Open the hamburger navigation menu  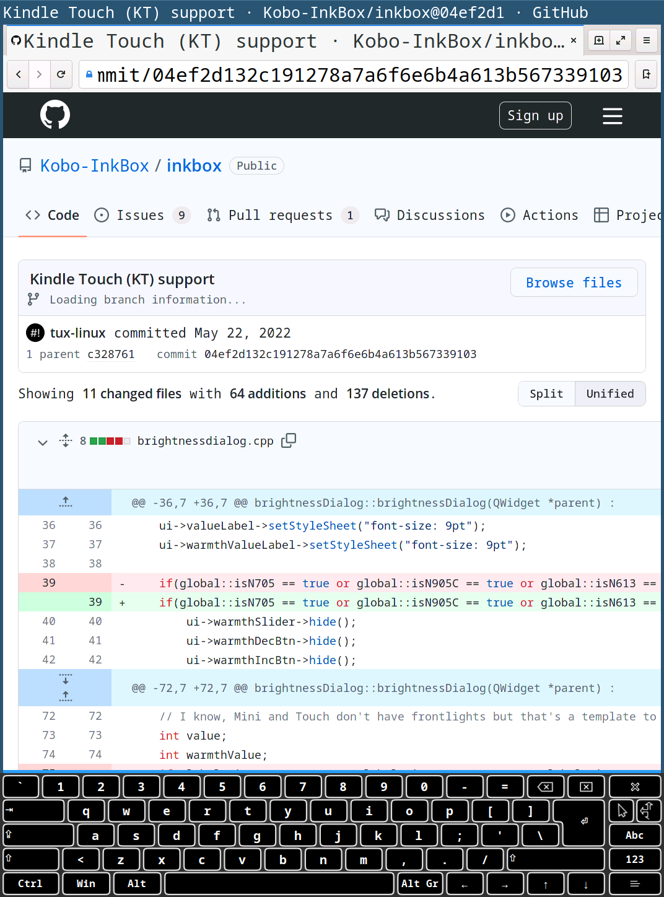coord(612,116)
